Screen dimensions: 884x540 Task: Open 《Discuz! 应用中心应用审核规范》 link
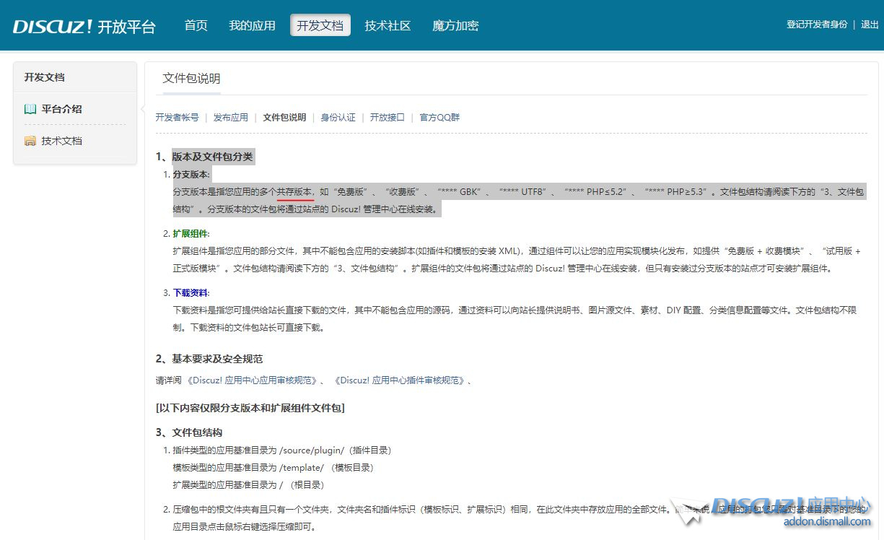(x=252, y=380)
